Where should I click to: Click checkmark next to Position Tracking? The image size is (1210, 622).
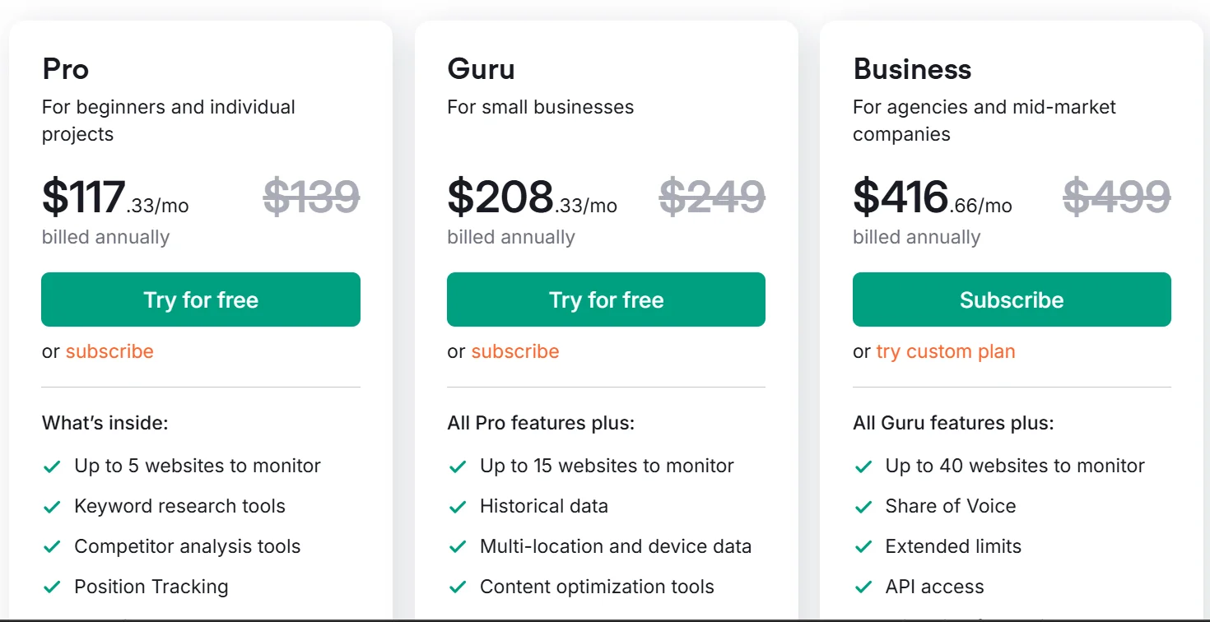tap(52, 587)
